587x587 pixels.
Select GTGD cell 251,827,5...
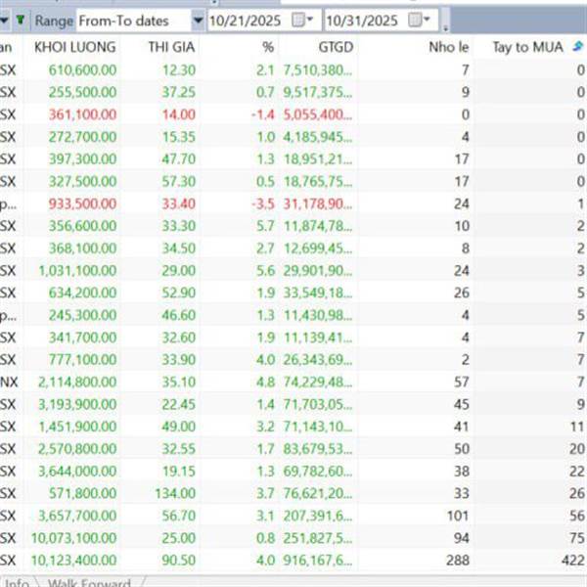[x=317, y=538]
